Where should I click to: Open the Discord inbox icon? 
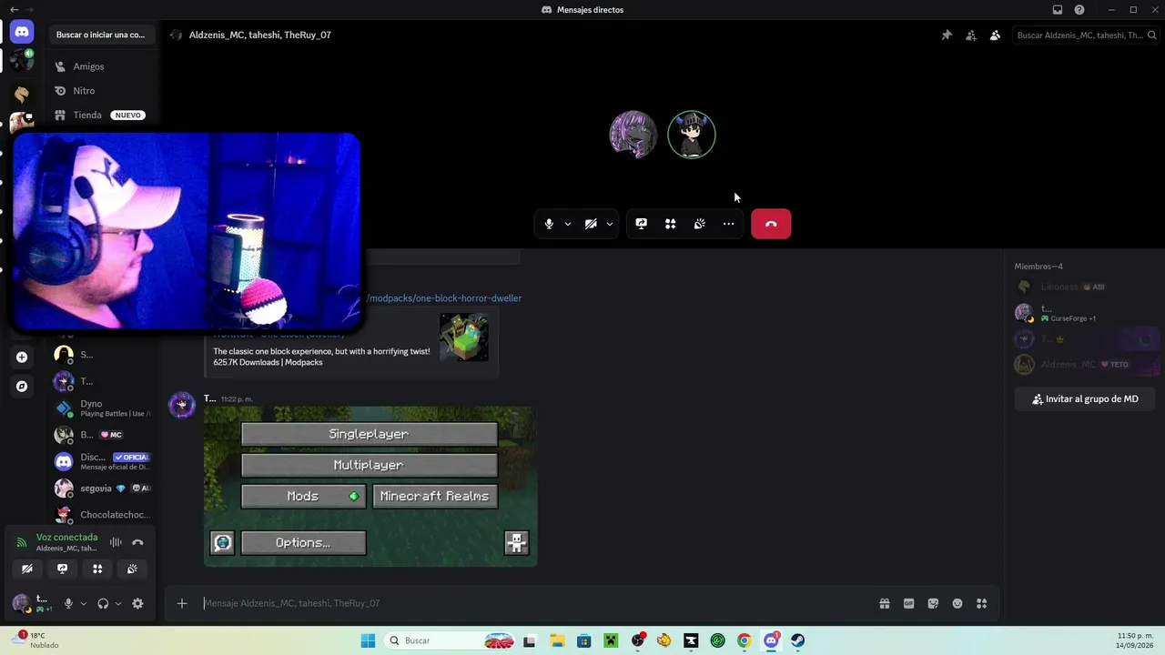1058,10
